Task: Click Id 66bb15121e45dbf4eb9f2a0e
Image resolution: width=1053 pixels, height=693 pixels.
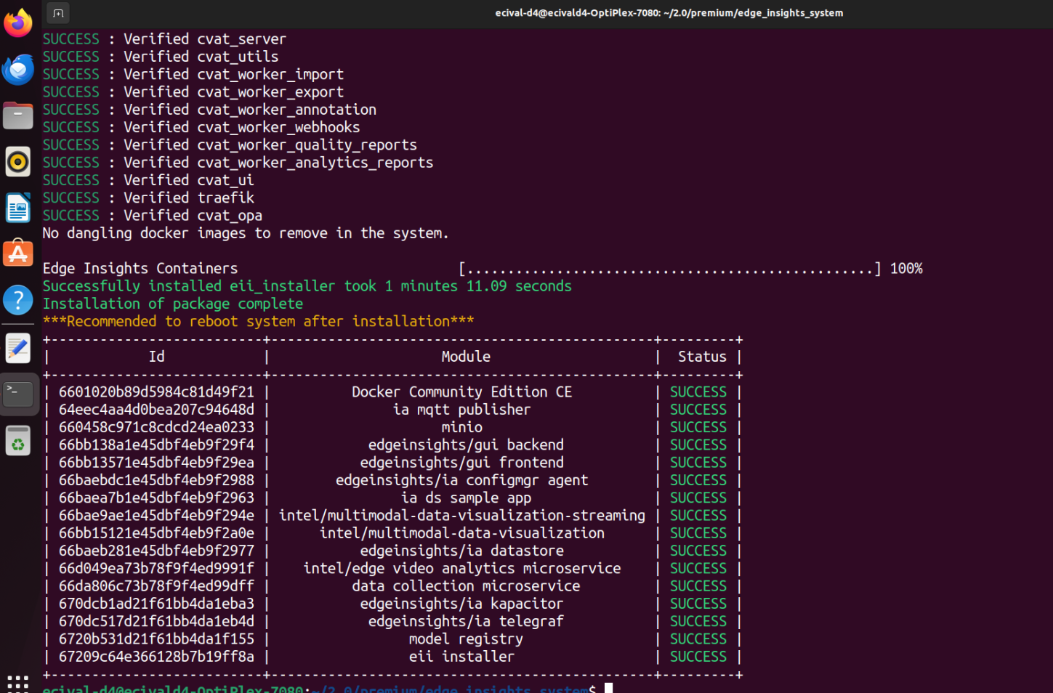Action: (x=156, y=533)
